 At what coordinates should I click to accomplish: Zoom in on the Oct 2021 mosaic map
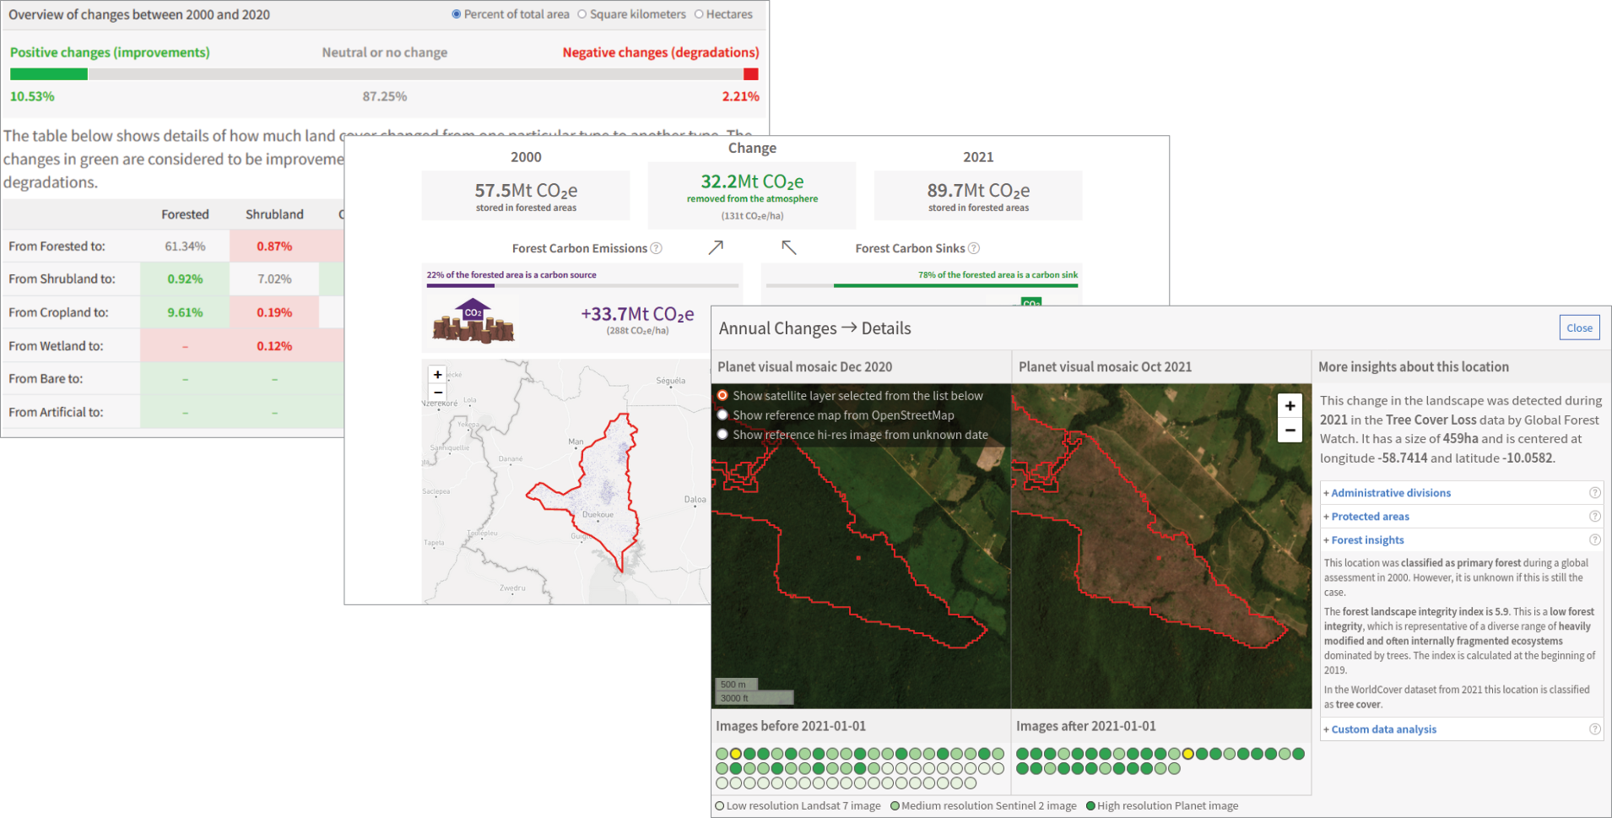pyautogui.click(x=1290, y=406)
